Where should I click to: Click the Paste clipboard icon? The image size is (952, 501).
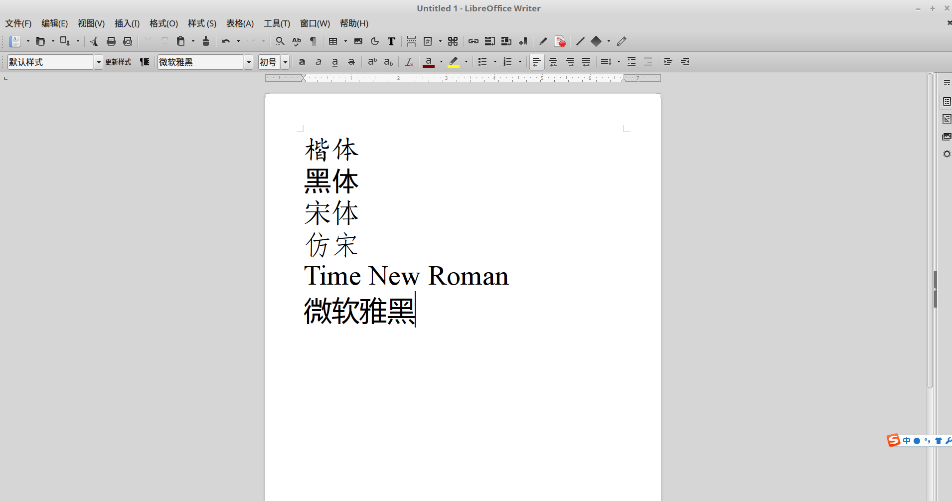tap(181, 41)
